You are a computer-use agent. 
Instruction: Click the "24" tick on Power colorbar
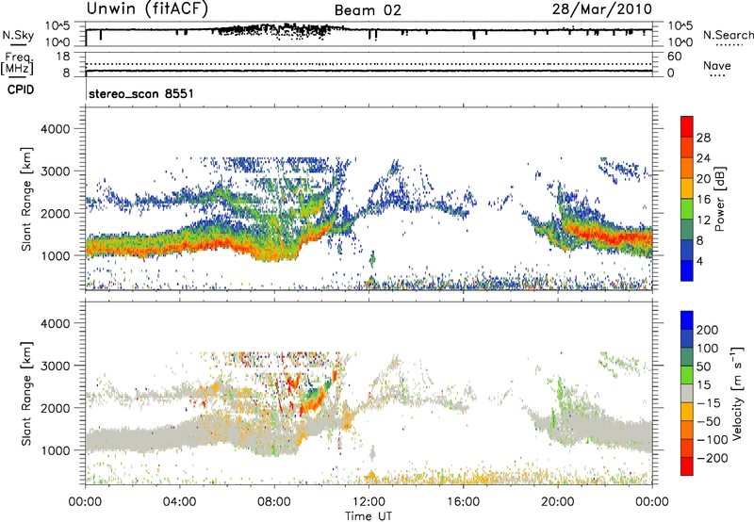(x=703, y=158)
